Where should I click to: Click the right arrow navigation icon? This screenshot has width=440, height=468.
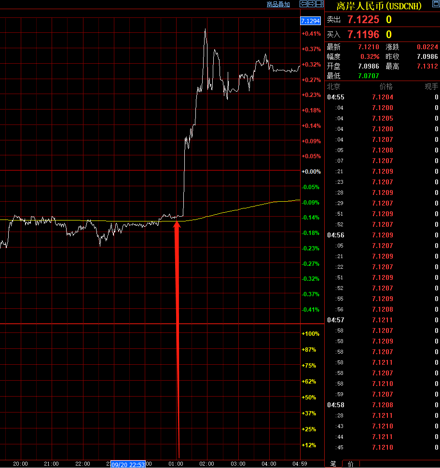tap(311, 4)
